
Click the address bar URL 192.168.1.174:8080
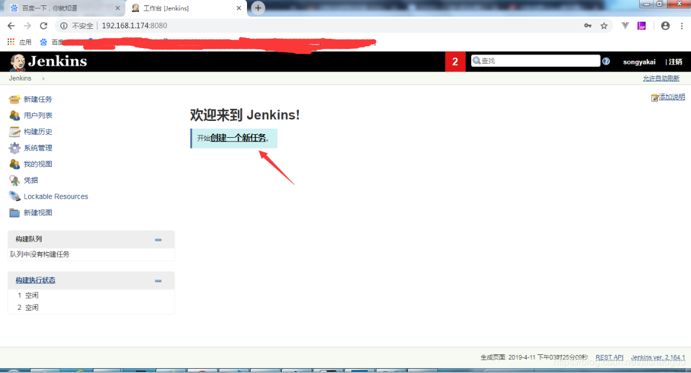(134, 26)
